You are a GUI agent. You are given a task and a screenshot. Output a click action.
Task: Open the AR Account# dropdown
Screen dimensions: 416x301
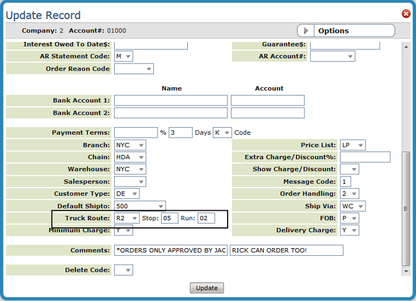tap(332, 56)
